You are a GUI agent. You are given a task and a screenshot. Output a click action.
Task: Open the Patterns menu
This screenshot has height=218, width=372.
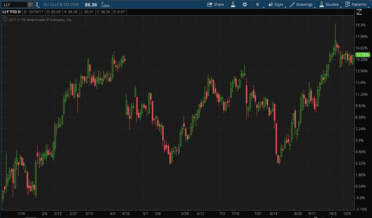pyautogui.click(x=355, y=5)
